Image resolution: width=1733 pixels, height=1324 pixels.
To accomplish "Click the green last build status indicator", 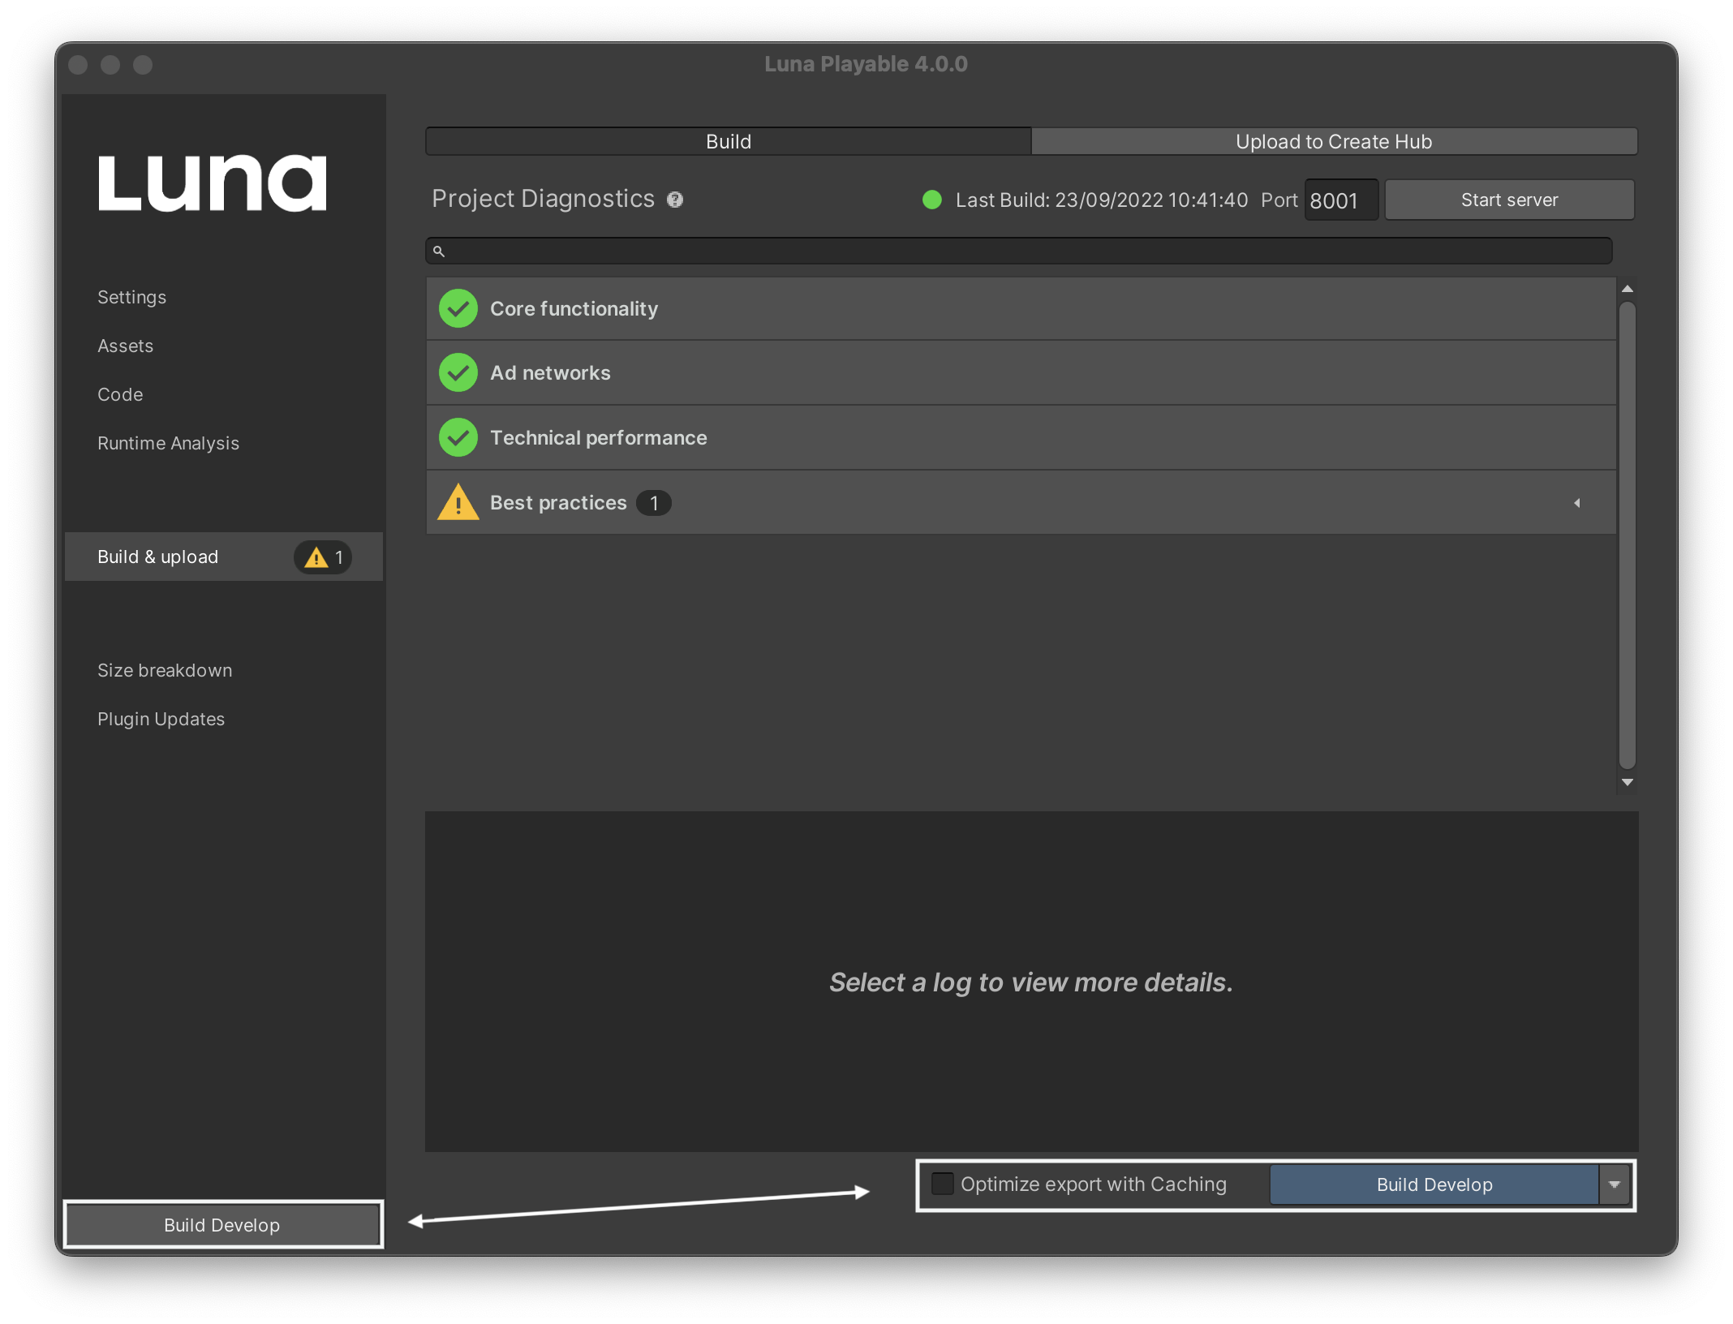I will point(932,200).
